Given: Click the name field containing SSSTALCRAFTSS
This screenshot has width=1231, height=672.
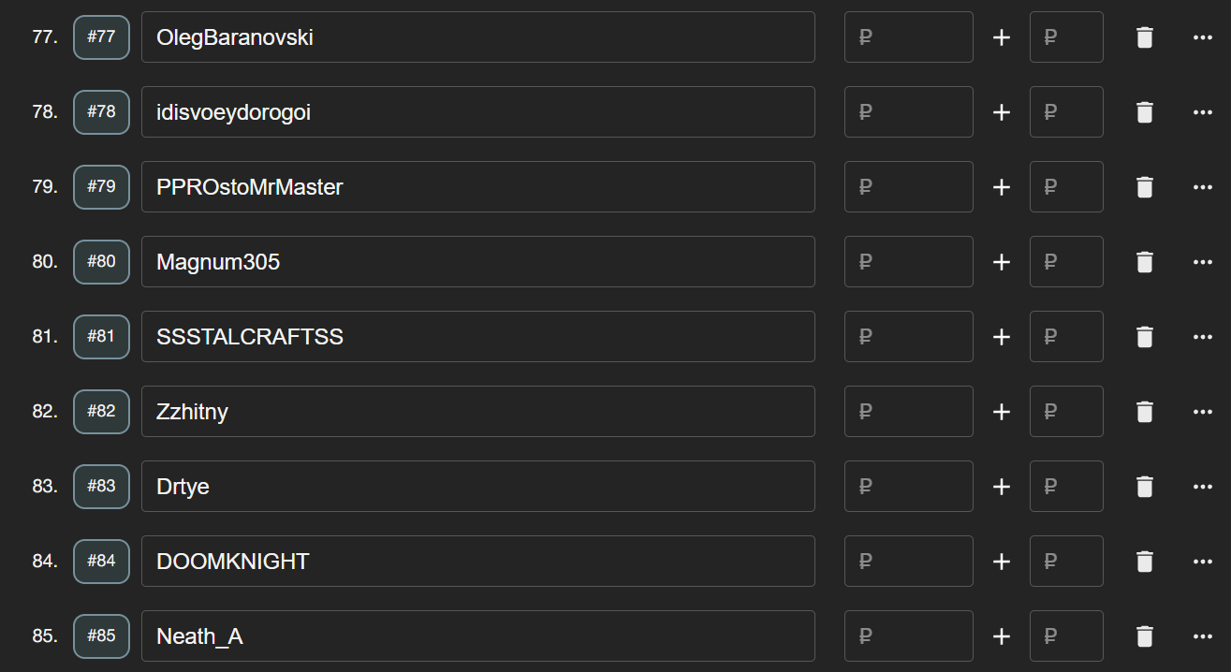Looking at the screenshot, I should click(478, 337).
